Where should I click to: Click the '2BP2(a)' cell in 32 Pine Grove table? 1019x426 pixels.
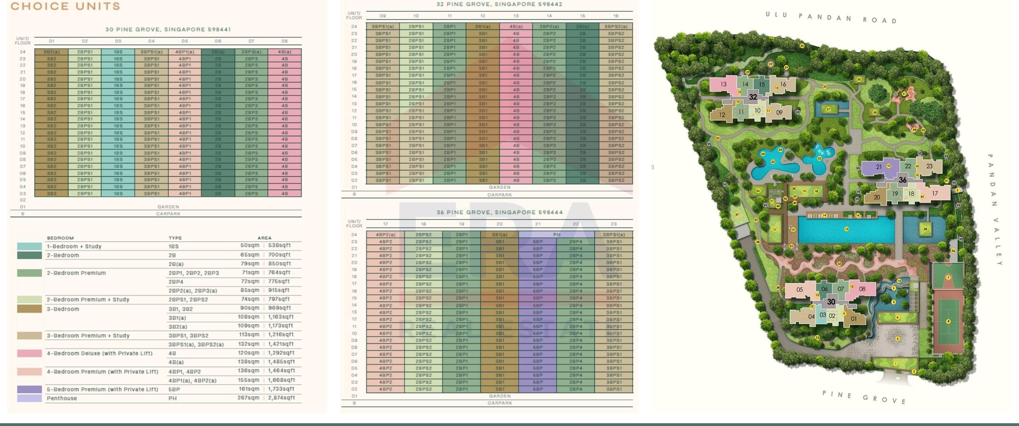point(549,26)
